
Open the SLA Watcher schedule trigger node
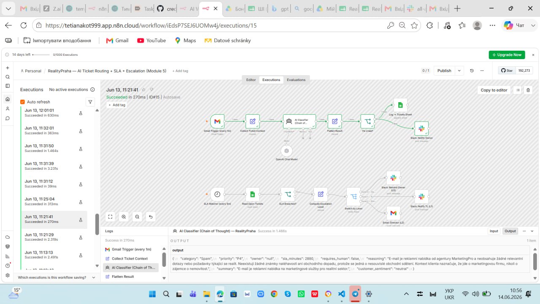pos(217,194)
